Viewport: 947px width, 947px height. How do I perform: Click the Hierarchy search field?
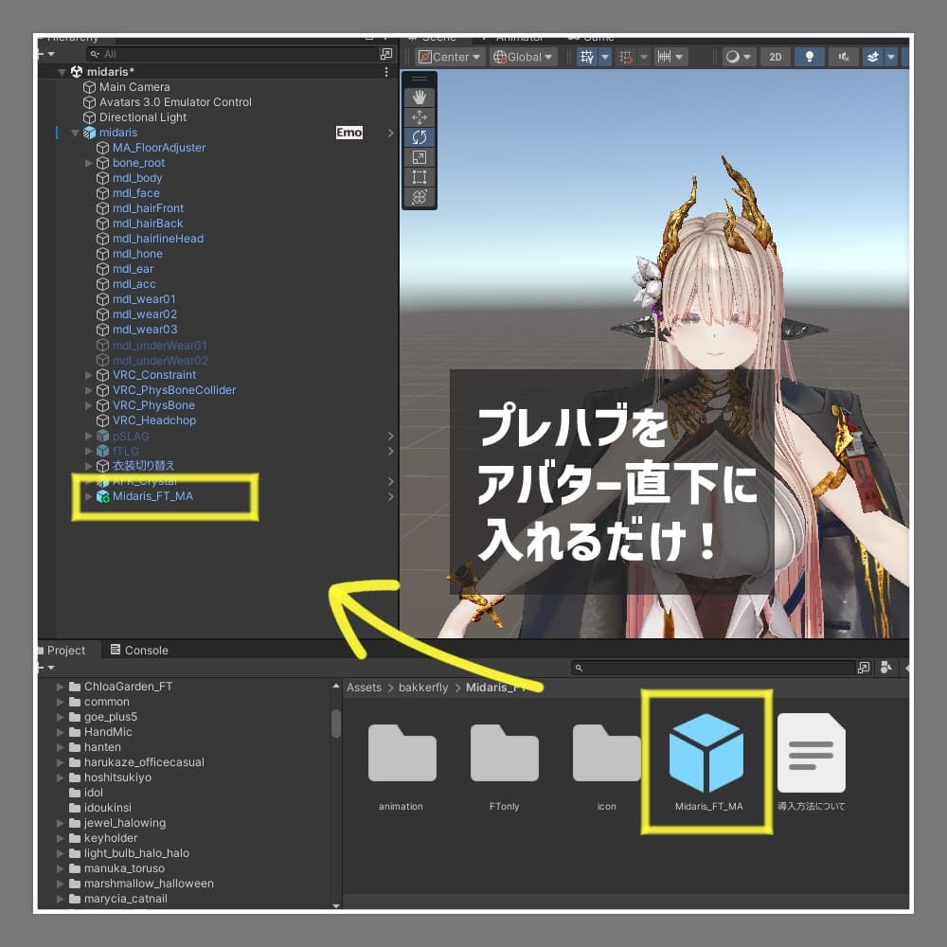pos(232,54)
